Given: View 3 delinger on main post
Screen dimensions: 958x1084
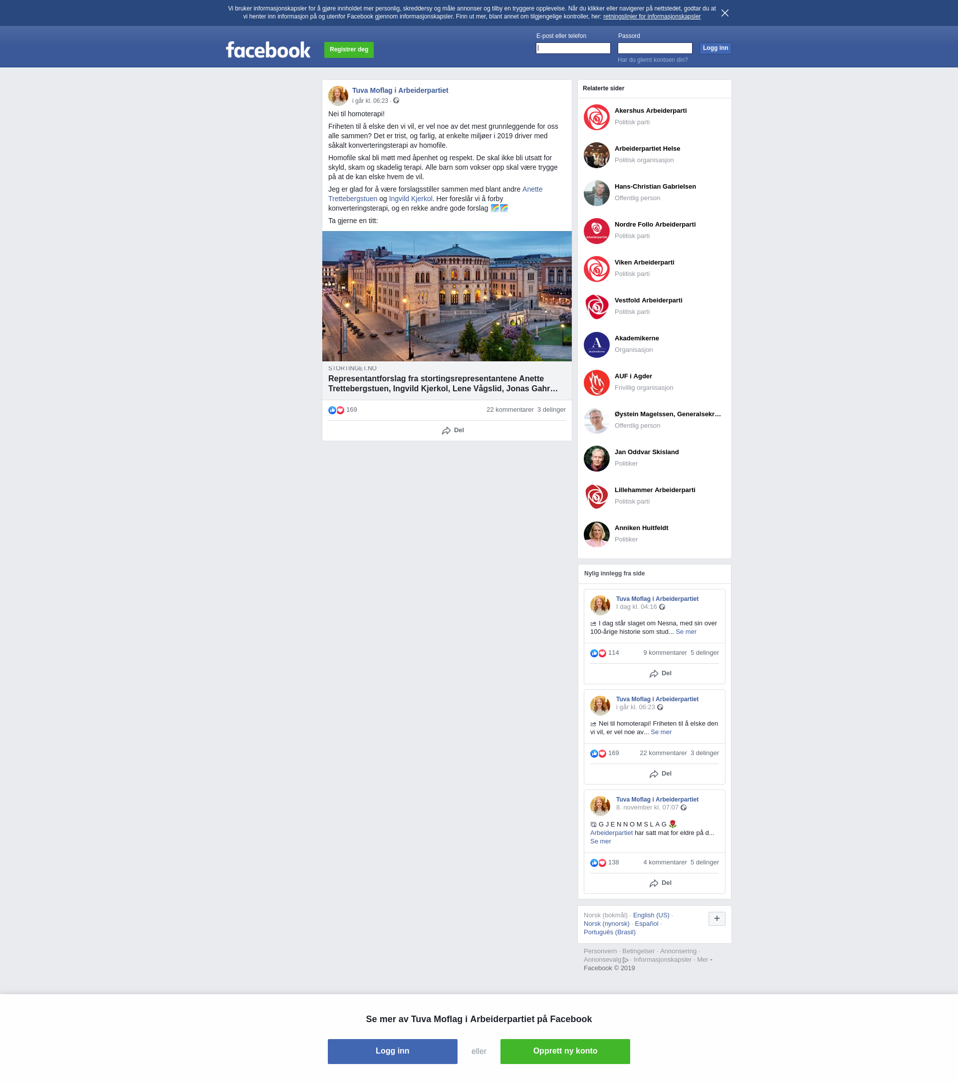Looking at the screenshot, I should 551,410.
